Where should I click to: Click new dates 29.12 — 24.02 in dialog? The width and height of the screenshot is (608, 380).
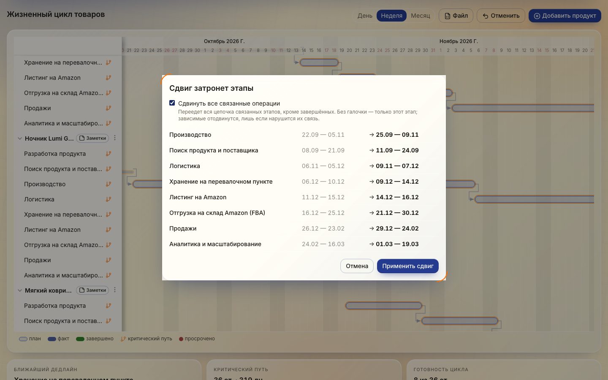(x=397, y=228)
